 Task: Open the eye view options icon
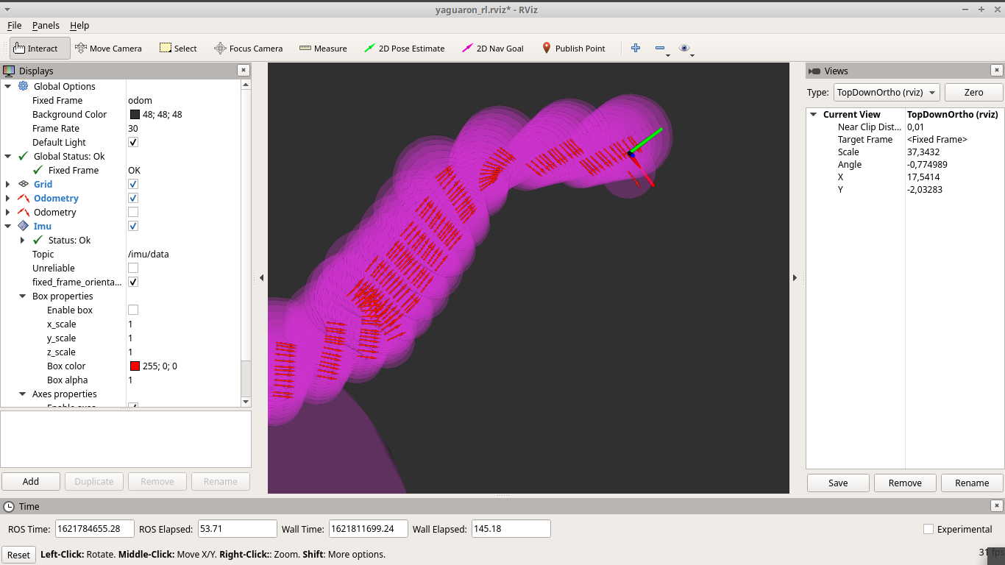(x=684, y=48)
